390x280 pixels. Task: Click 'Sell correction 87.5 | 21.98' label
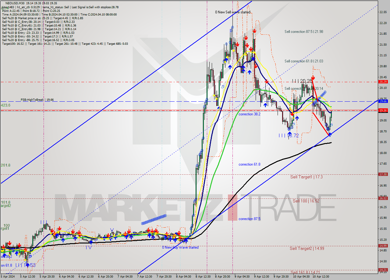(x=304, y=32)
